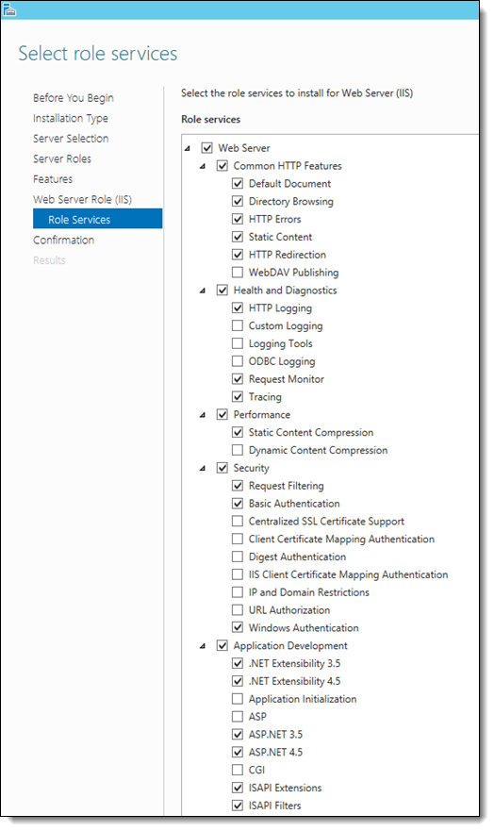The height and width of the screenshot is (831, 494).
Task: Collapse the Common HTTP Features node
Action: (203, 166)
